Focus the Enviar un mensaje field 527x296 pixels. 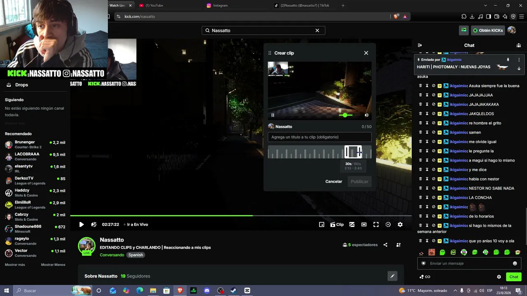tap(469, 264)
